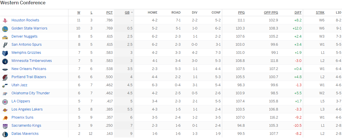
Task: Sort standings by STRK column header
Action: click(x=320, y=12)
